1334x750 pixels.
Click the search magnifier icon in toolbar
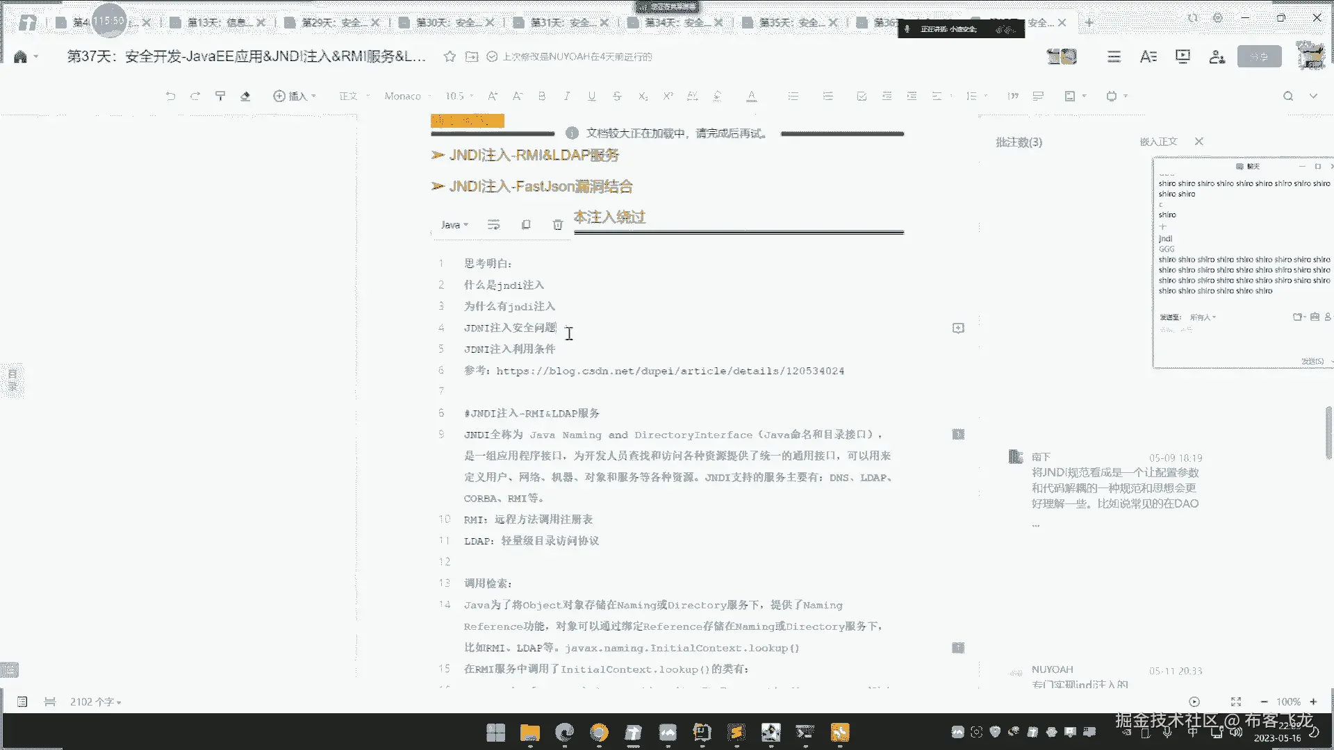click(x=1288, y=97)
